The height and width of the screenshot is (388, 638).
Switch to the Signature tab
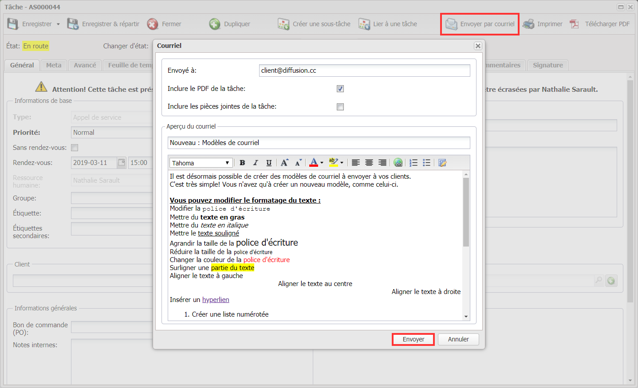click(547, 65)
